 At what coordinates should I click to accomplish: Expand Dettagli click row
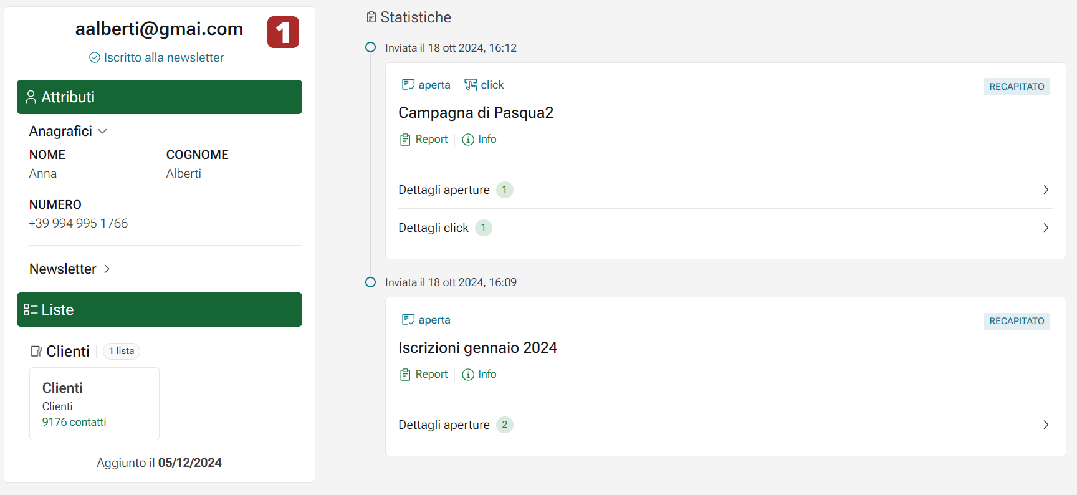[x=1045, y=228]
